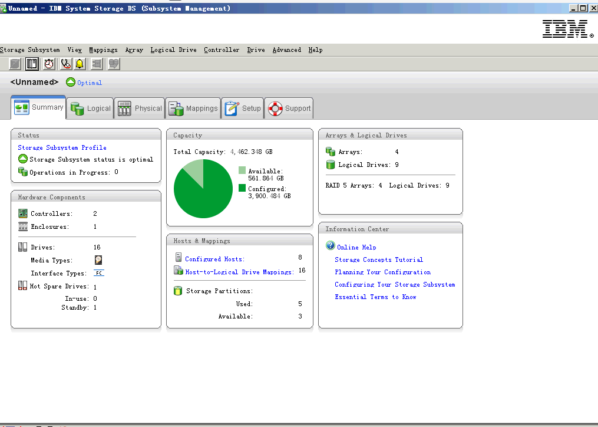598x427 pixels.
Task: Click the Configured Hosts link
Action: point(214,259)
